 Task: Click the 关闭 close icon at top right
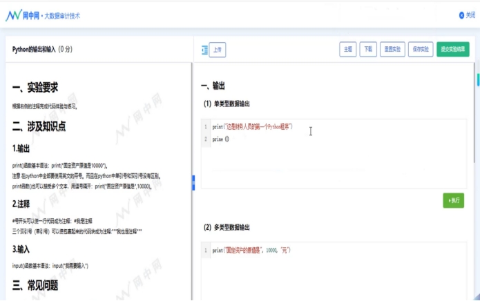(x=461, y=15)
